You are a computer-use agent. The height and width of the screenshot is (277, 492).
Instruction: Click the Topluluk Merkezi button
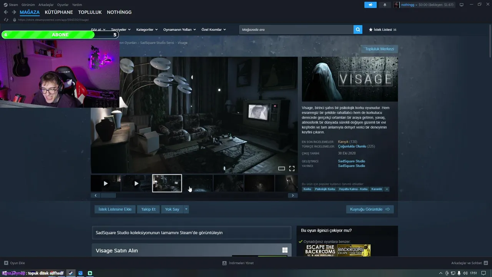click(379, 49)
